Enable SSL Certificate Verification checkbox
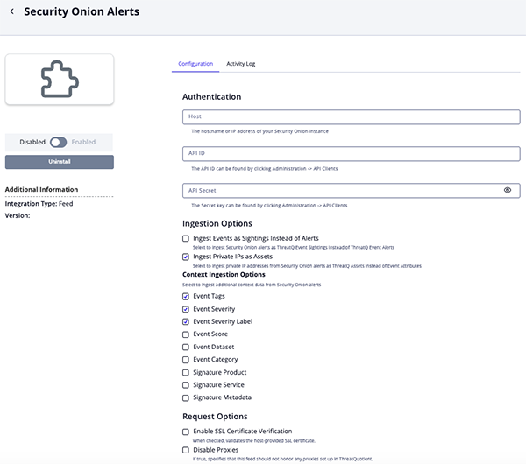Viewport: 526px width, 464px height. 186,432
